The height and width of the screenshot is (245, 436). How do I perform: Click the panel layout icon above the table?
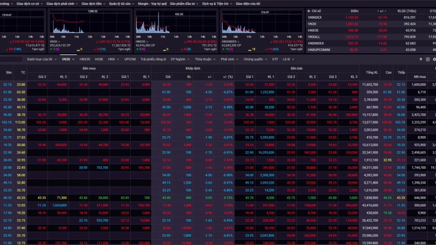[428, 59]
